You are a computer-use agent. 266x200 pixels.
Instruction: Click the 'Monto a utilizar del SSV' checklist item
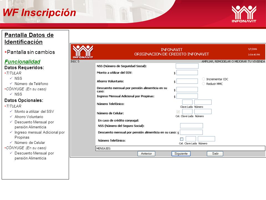pos(34,112)
